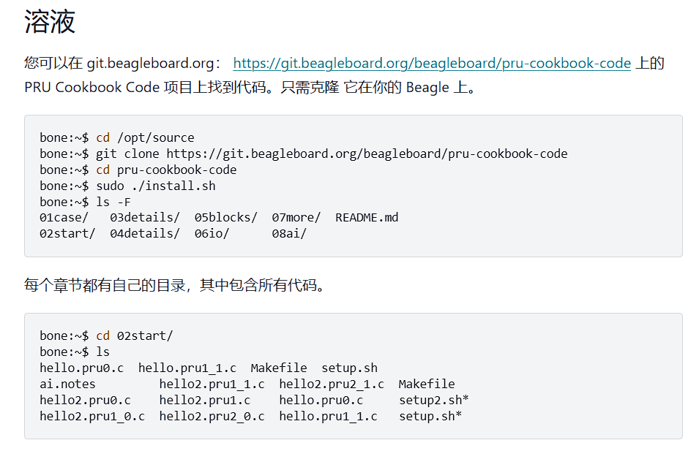Open the pru-cookbook-code repository link
699x451 pixels.
[x=432, y=63]
